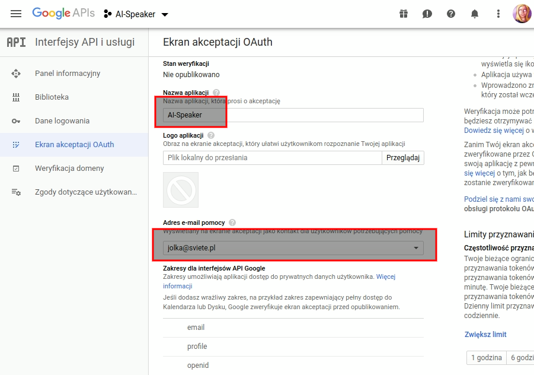Click the OAuth consent screen dots icon
Viewport: 534px width, 375px height.
[16, 145]
